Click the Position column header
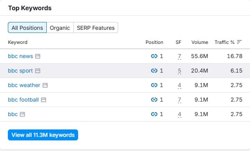 point(154,42)
